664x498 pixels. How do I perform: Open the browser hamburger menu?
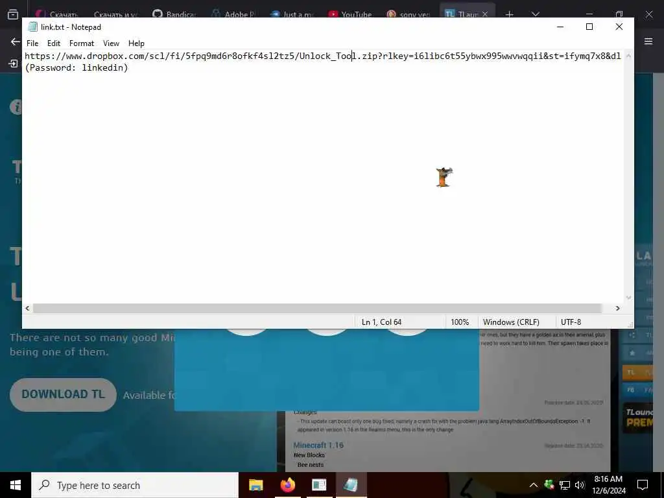click(x=648, y=41)
